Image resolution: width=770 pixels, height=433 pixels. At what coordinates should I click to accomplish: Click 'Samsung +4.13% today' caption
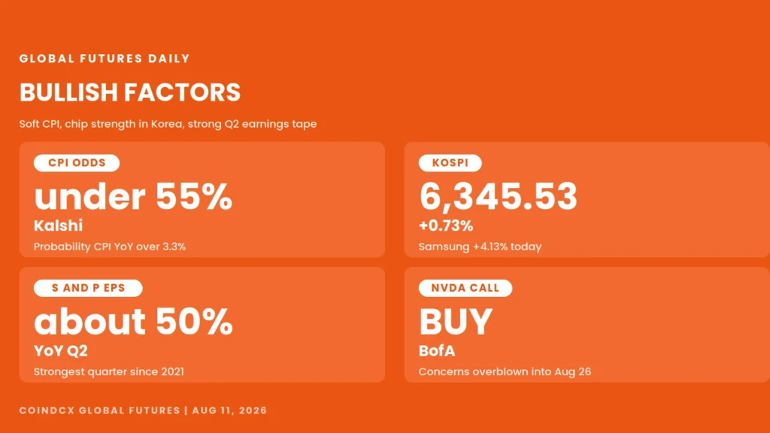480,247
